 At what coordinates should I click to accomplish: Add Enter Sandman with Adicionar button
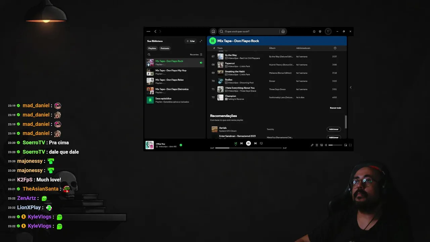pyautogui.click(x=334, y=137)
